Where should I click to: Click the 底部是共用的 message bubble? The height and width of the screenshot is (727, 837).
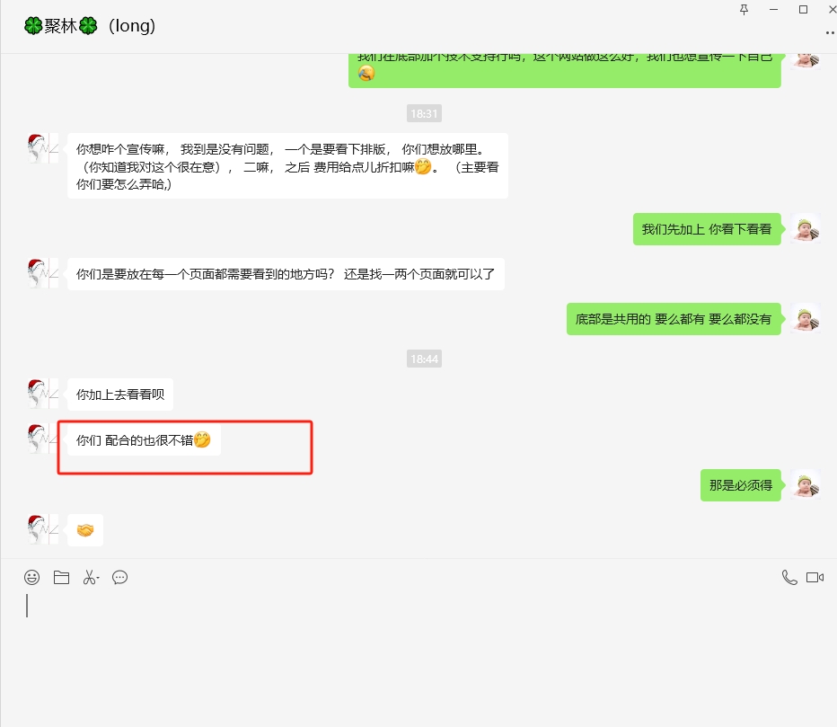click(674, 319)
